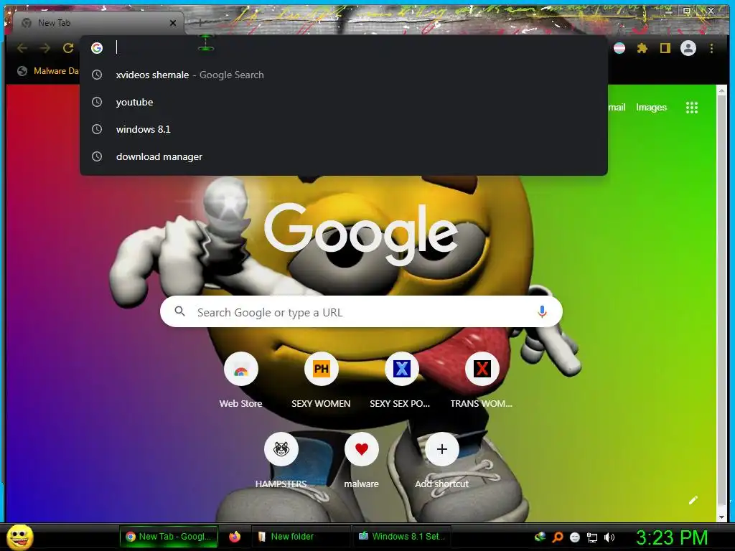Select the download manager suggestion

(x=344, y=156)
